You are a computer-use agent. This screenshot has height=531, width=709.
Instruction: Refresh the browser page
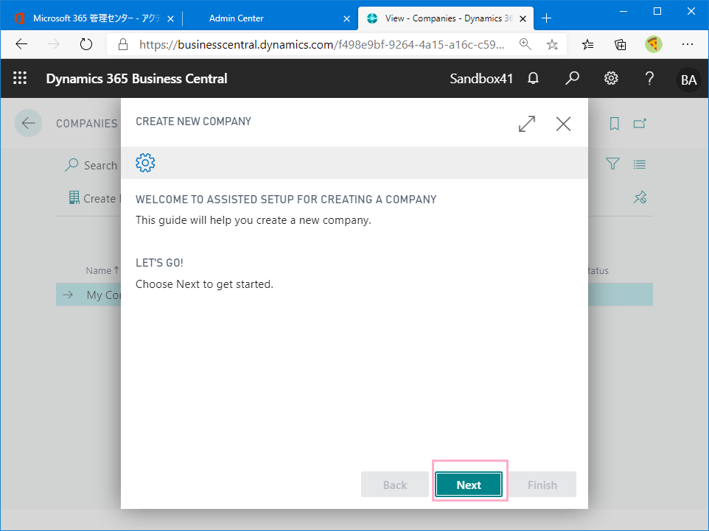click(x=86, y=44)
